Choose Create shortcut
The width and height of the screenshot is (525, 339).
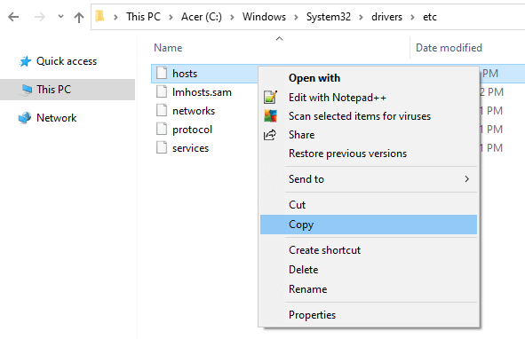(369, 250)
